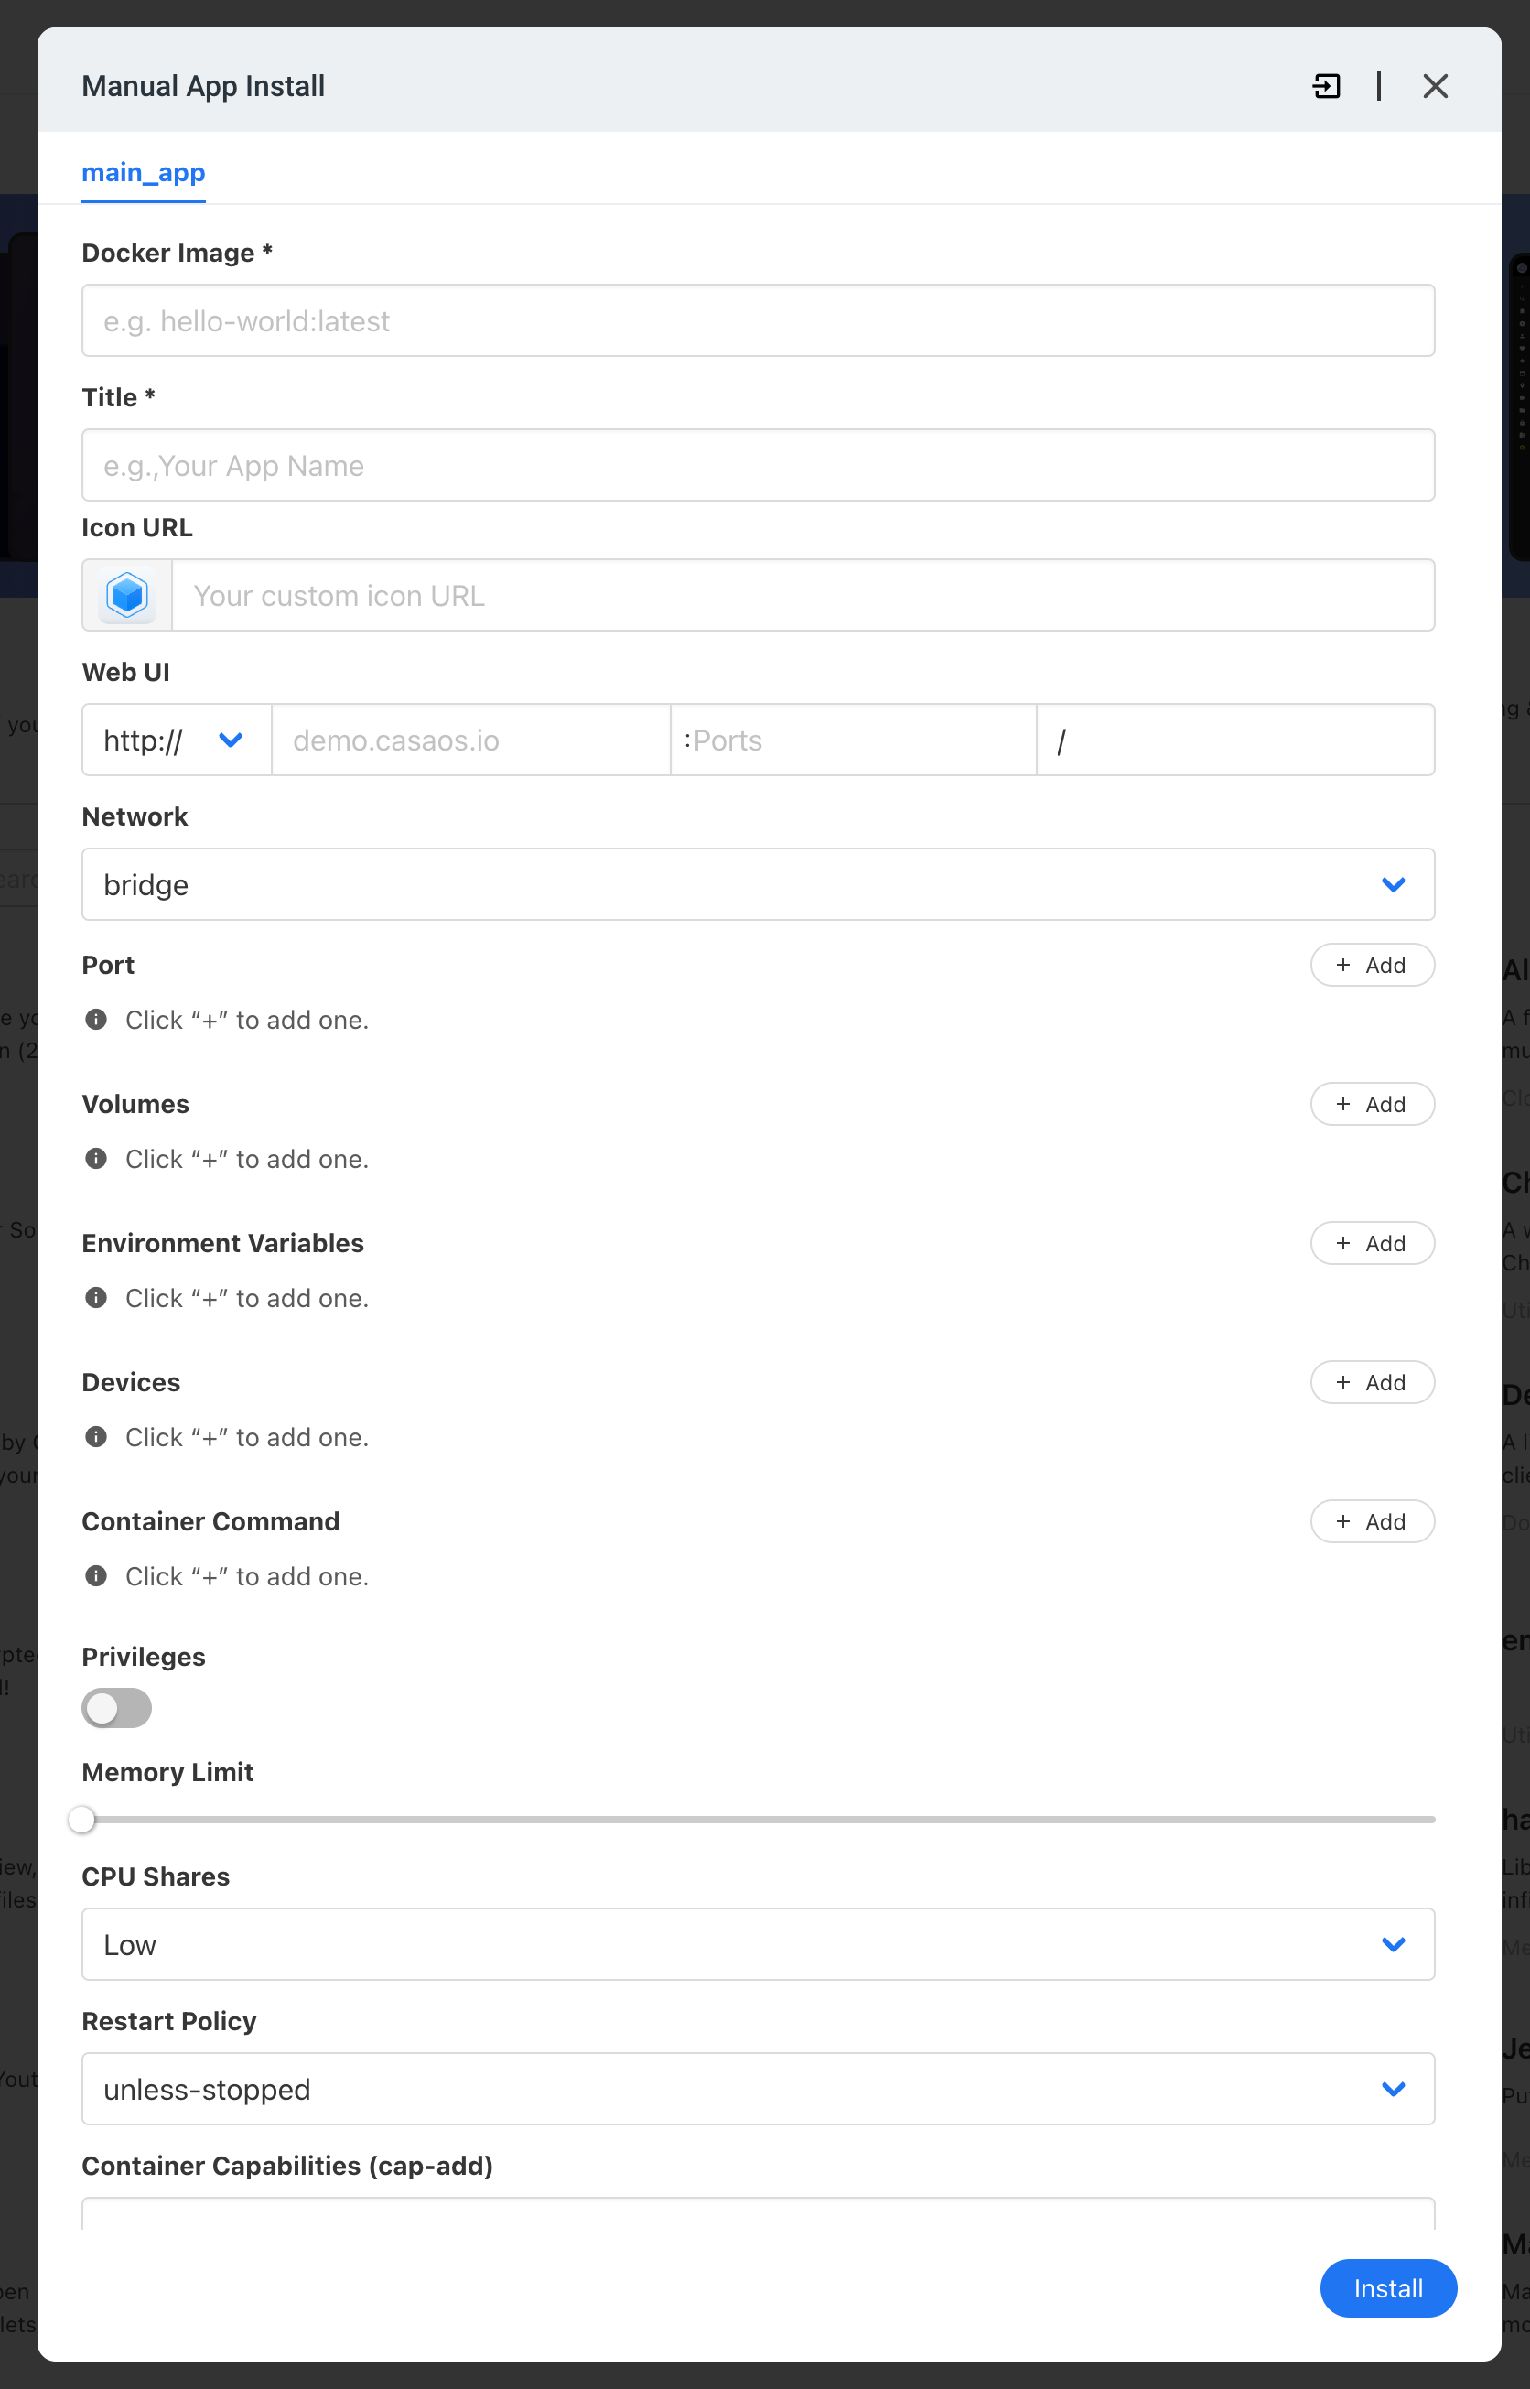Expand the Network bridge dropdown
This screenshot has width=1530, height=2389.
point(757,884)
